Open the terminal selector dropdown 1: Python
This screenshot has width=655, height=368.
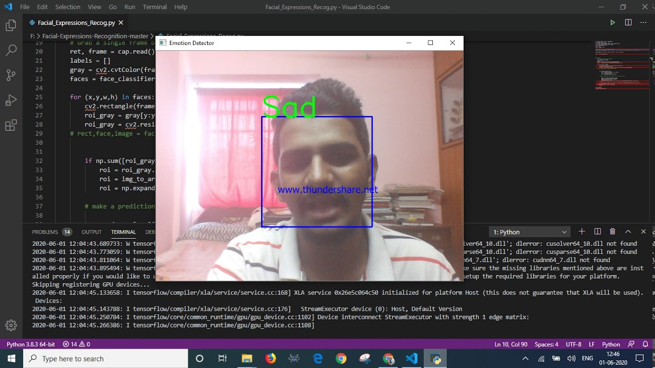[530, 232]
